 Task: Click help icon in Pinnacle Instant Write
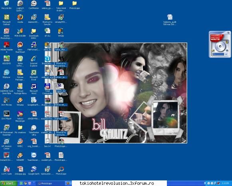click(x=227, y=42)
